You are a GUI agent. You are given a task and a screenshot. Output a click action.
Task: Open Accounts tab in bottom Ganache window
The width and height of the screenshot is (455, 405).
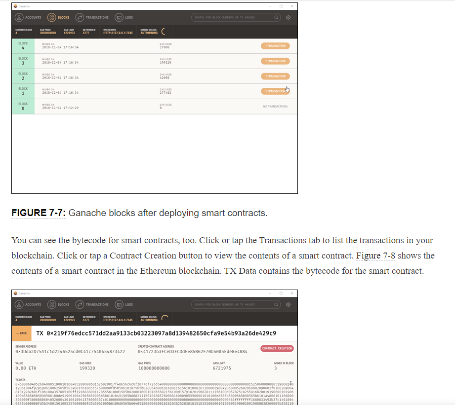[x=28, y=305]
